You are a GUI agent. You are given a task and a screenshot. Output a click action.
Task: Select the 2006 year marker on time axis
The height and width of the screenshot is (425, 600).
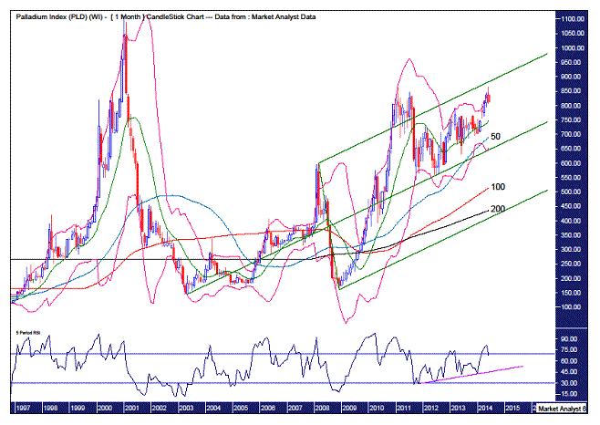[268, 409]
